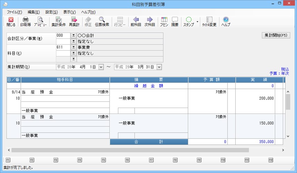Click the フセン sticky note icon
Screen dimensions: 297x173
click(164, 22)
